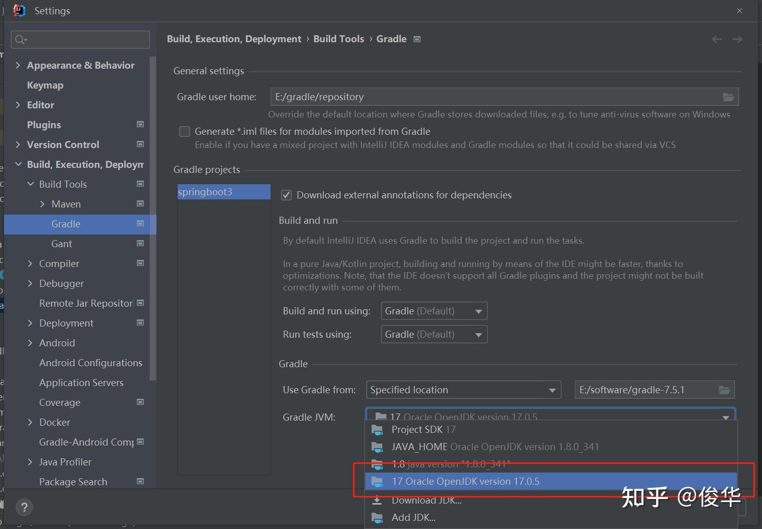Open Application Servers settings
Image resolution: width=762 pixels, height=529 pixels.
tap(81, 383)
